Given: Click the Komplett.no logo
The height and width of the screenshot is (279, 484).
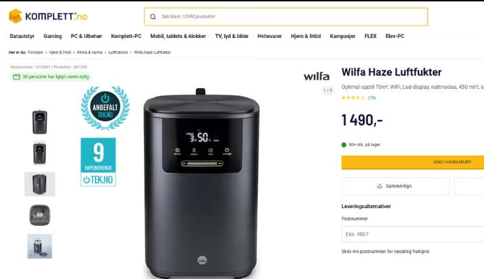Looking at the screenshot, I should [48, 16].
